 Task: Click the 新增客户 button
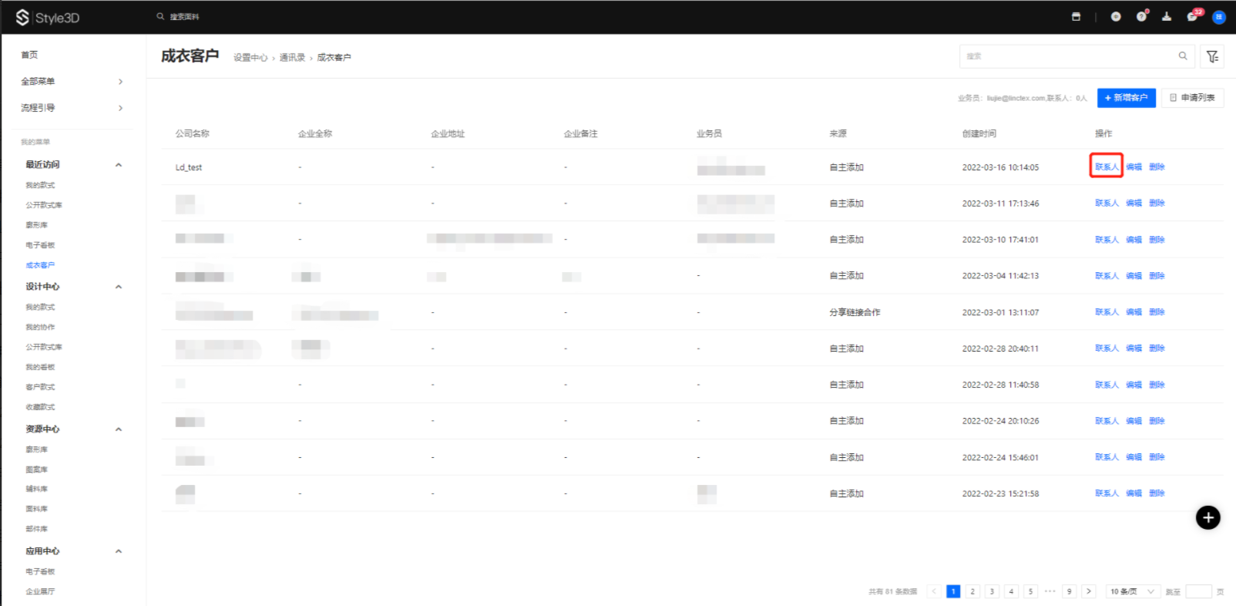pos(1126,98)
